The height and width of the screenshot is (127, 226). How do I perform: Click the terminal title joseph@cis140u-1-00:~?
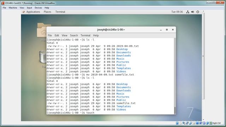[111, 30]
